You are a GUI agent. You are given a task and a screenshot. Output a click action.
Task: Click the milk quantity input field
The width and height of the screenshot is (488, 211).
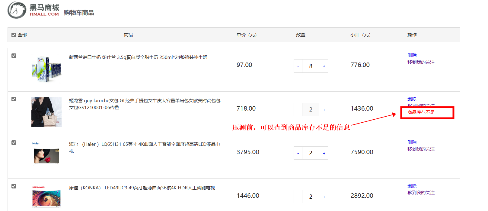(311, 66)
